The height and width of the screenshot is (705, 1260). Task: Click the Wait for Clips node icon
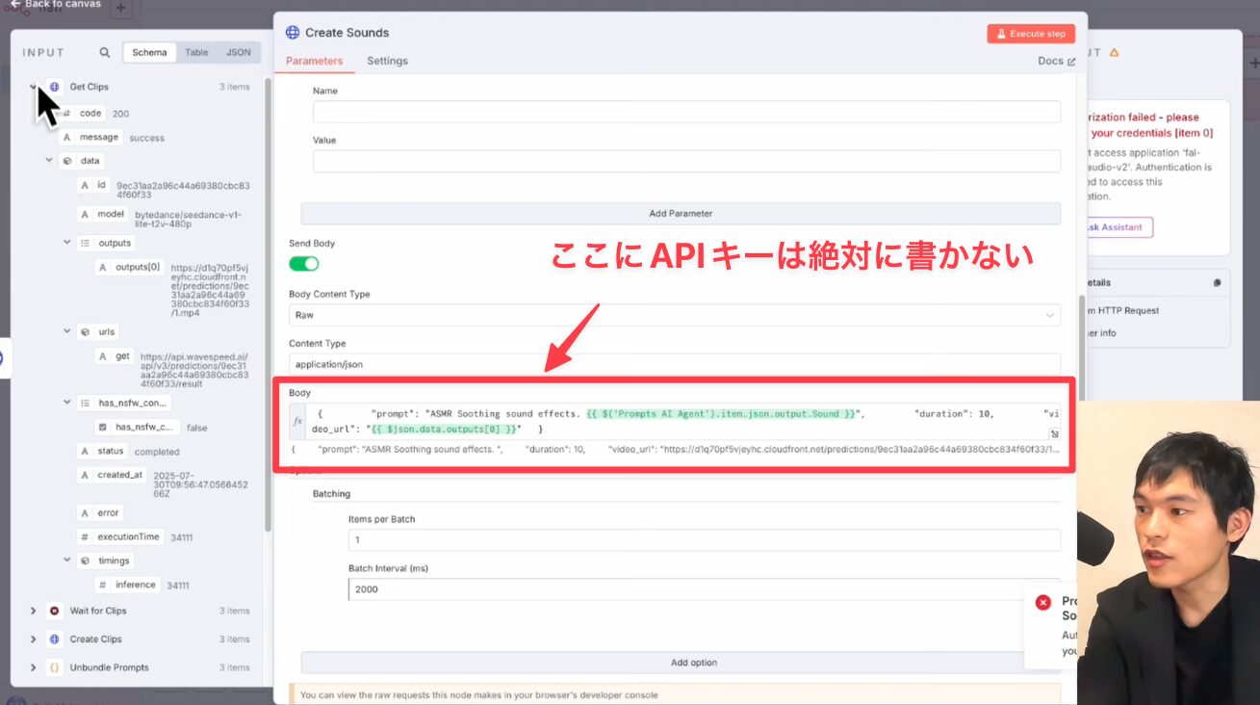coord(54,611)
